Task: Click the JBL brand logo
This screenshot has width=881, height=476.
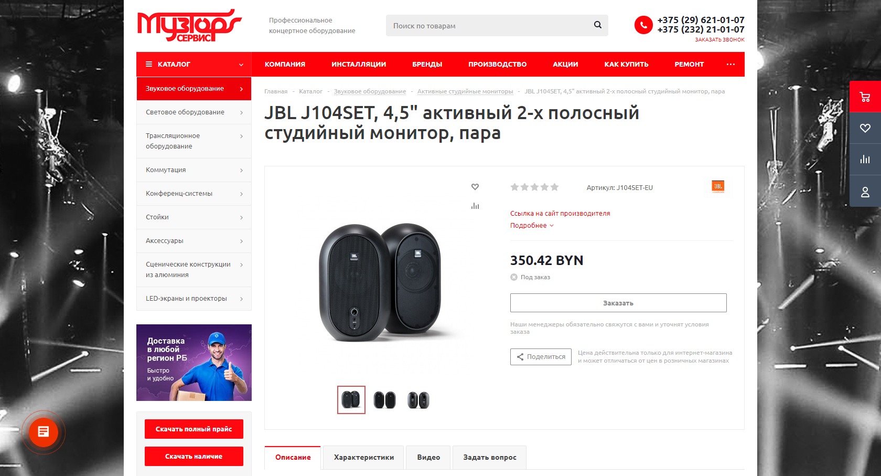Action: point(718,186)
